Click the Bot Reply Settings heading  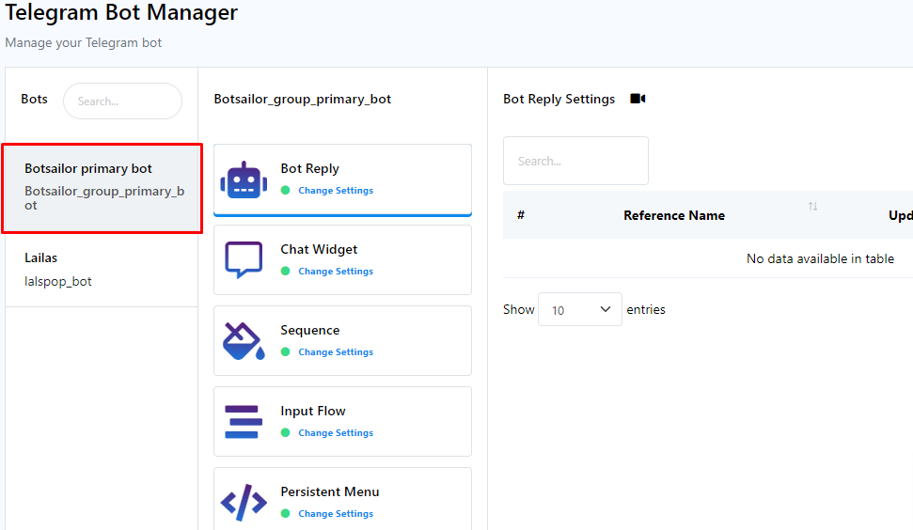tap(559, 100)
